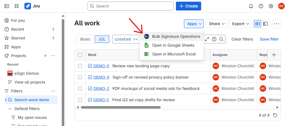Select Open in Google Sheets

(x=173, y=45)
